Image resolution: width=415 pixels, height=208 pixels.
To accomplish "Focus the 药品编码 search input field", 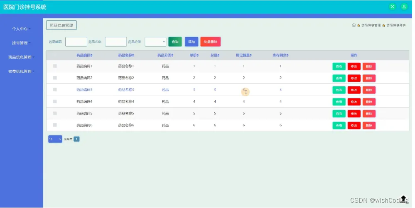I will click(76, 42).
